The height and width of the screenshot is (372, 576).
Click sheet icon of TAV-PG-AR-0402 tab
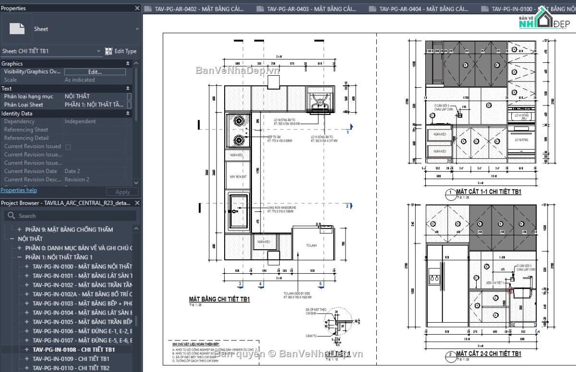pyautogui.click(x=148, y=9)
